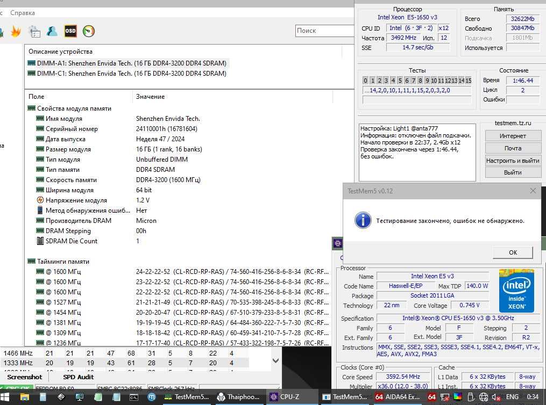This screenshot has width=546, height=405.
Task: Open File Explorer from the taskbar
Action: (x=25, y=397)
